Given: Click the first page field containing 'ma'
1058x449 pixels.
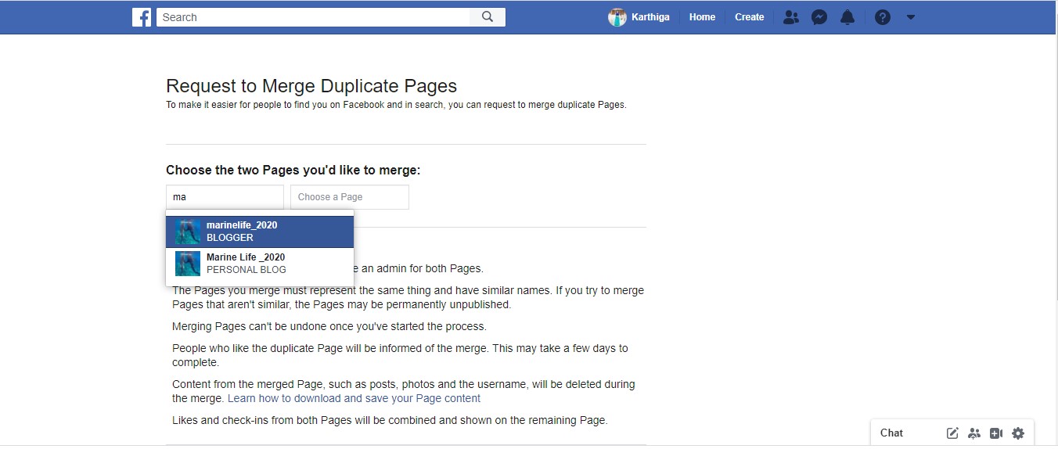Looking at the screenshot, I should 225,197.
